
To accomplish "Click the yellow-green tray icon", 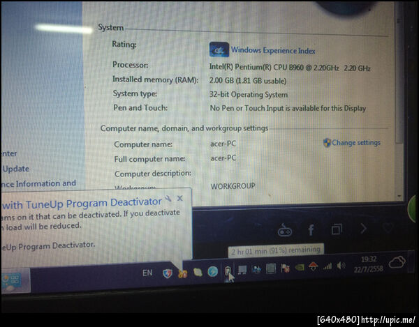I will tap(198, 272).
